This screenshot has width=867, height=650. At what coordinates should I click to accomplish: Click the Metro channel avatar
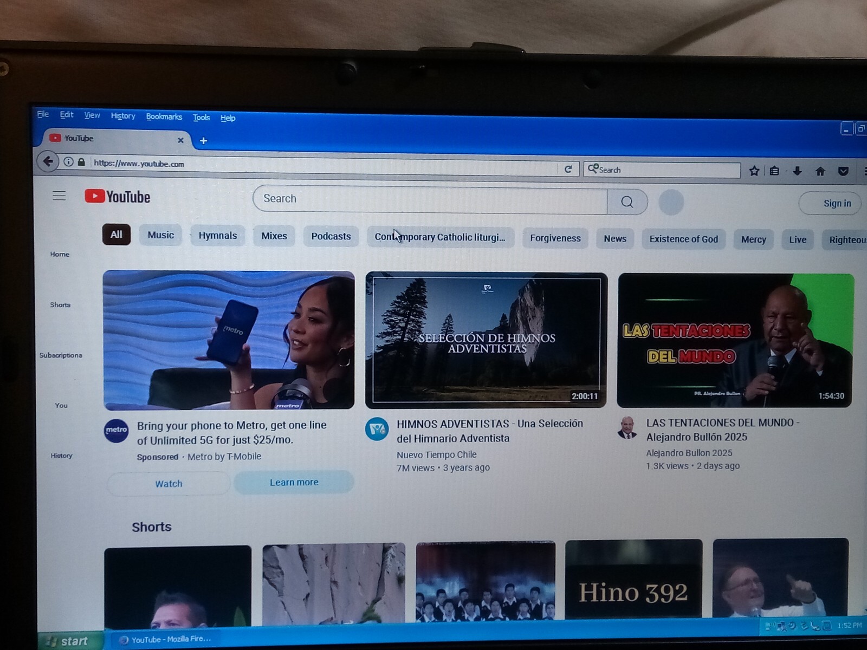tap(116, 431)
